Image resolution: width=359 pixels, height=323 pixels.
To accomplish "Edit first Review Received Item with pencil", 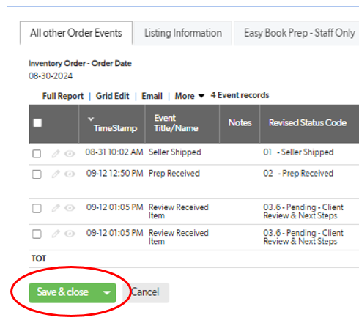I will (x=56, y=208).
